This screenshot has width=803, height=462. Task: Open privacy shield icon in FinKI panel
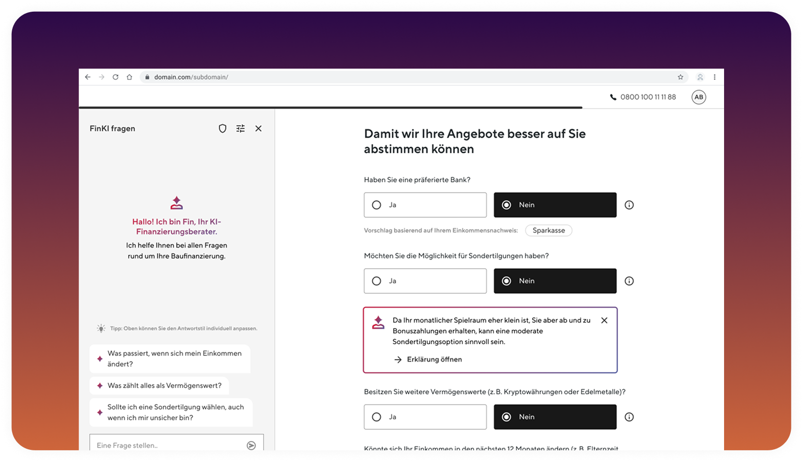[x=223, y=129]
